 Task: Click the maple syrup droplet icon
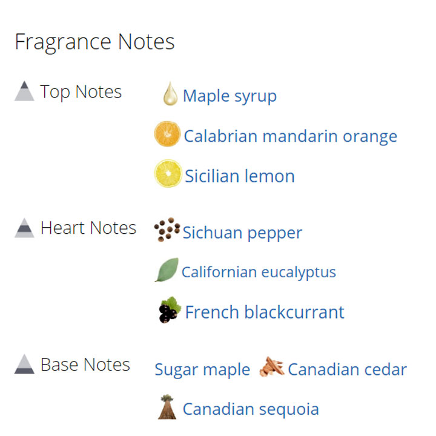point(170,93)
